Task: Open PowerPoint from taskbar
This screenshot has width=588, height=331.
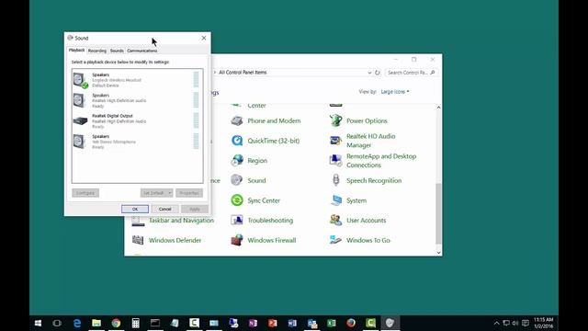Action: click(x=273, y=323)
